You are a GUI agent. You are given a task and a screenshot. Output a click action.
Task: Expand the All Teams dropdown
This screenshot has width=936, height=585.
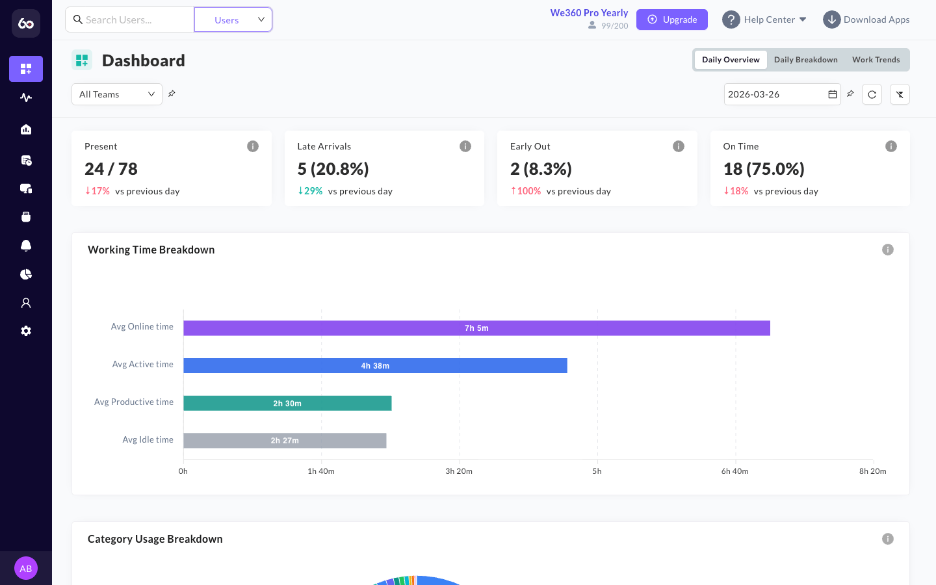[x=117, y=94]
